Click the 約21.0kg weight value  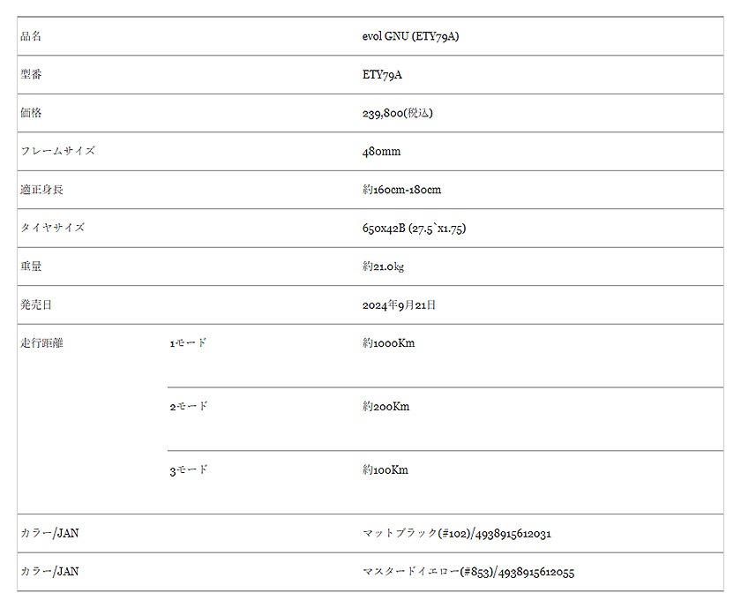point(383,266)
